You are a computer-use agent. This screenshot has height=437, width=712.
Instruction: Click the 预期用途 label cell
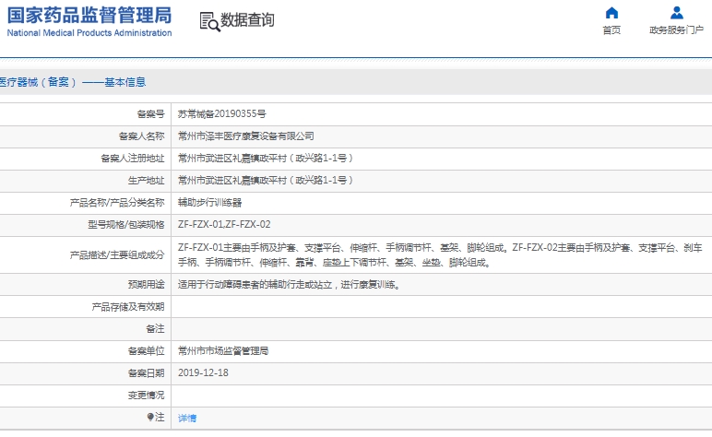pos(147,285)
